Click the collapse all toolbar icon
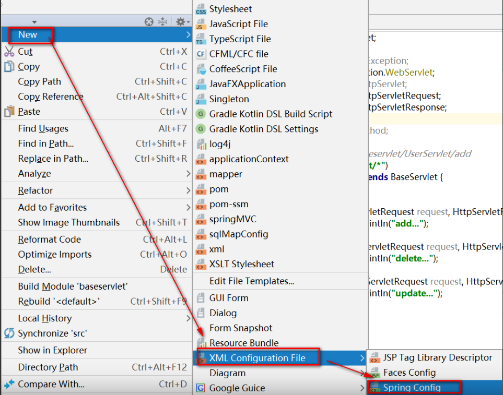The image size is (503, 395). pos(162,21)
